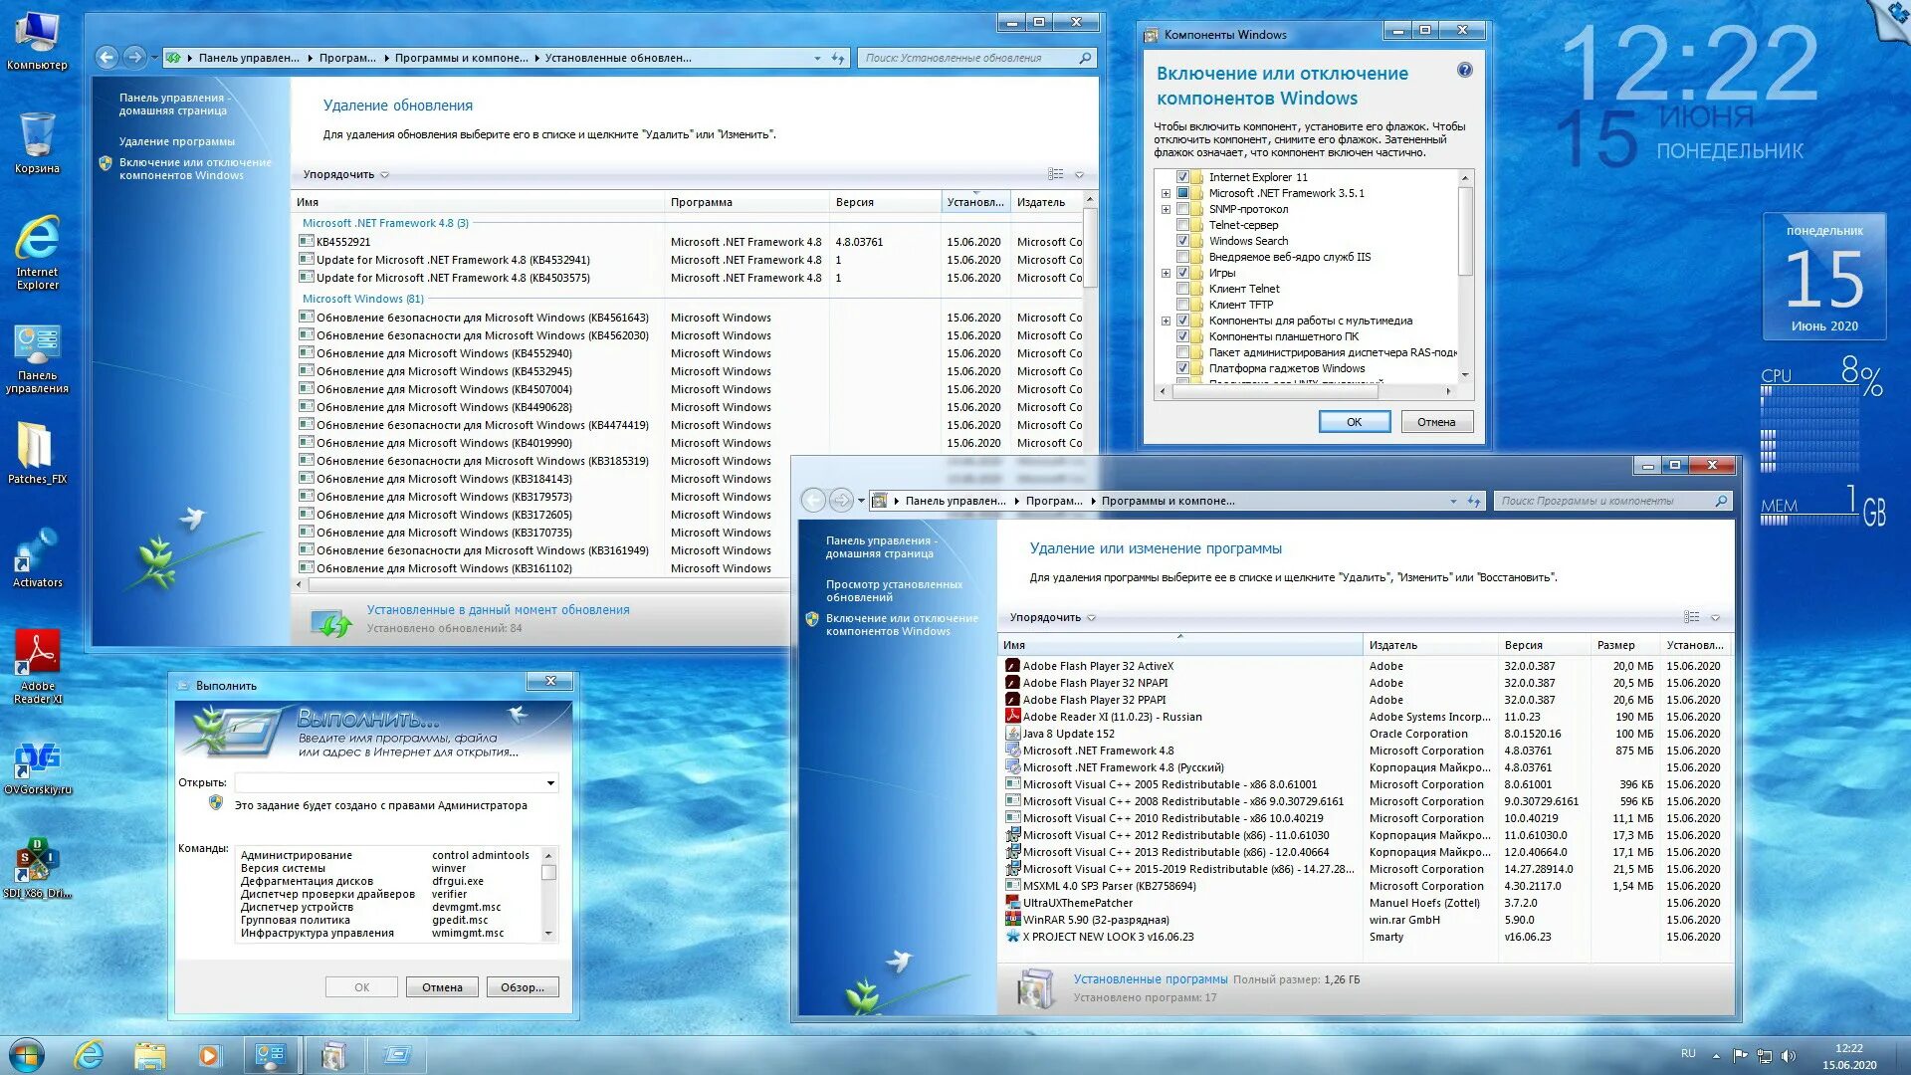Toggle the Windows Search checkbox
This screenshot has width=1911, height=1075.
coord(1182,241)
